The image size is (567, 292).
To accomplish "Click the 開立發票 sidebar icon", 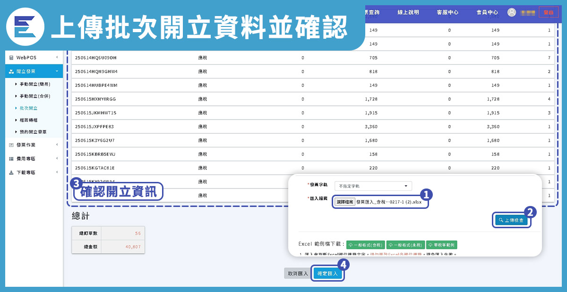I will pos(11,71).
